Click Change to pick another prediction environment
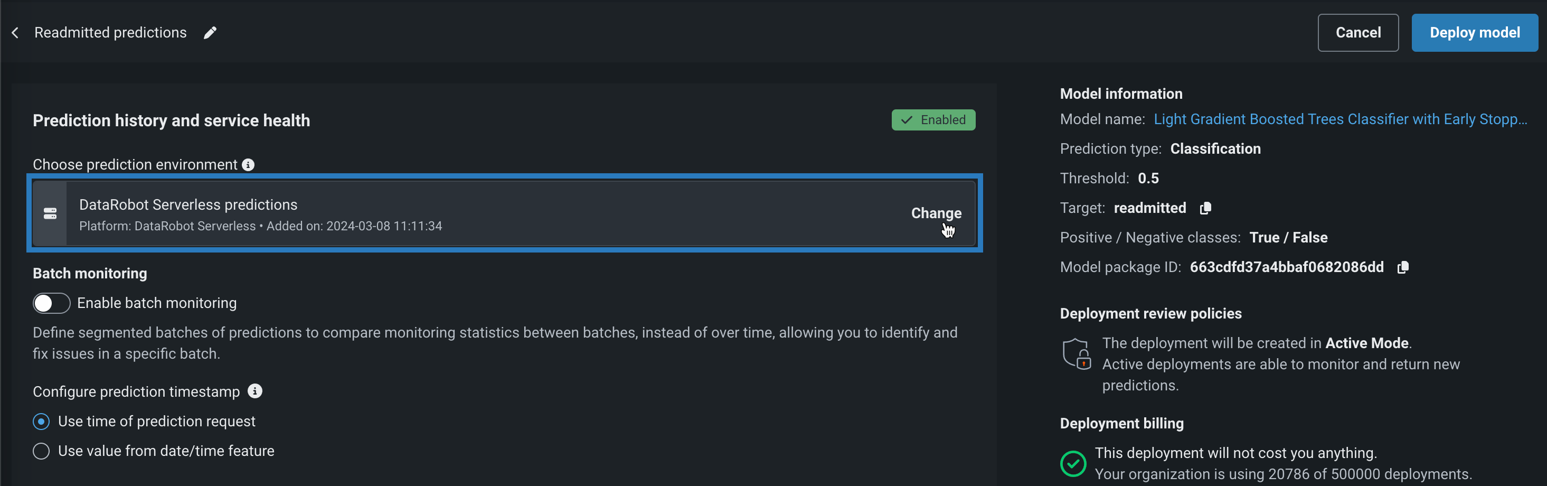The width and height of the screenshot is (1547, 486). (x=936, y=213)
